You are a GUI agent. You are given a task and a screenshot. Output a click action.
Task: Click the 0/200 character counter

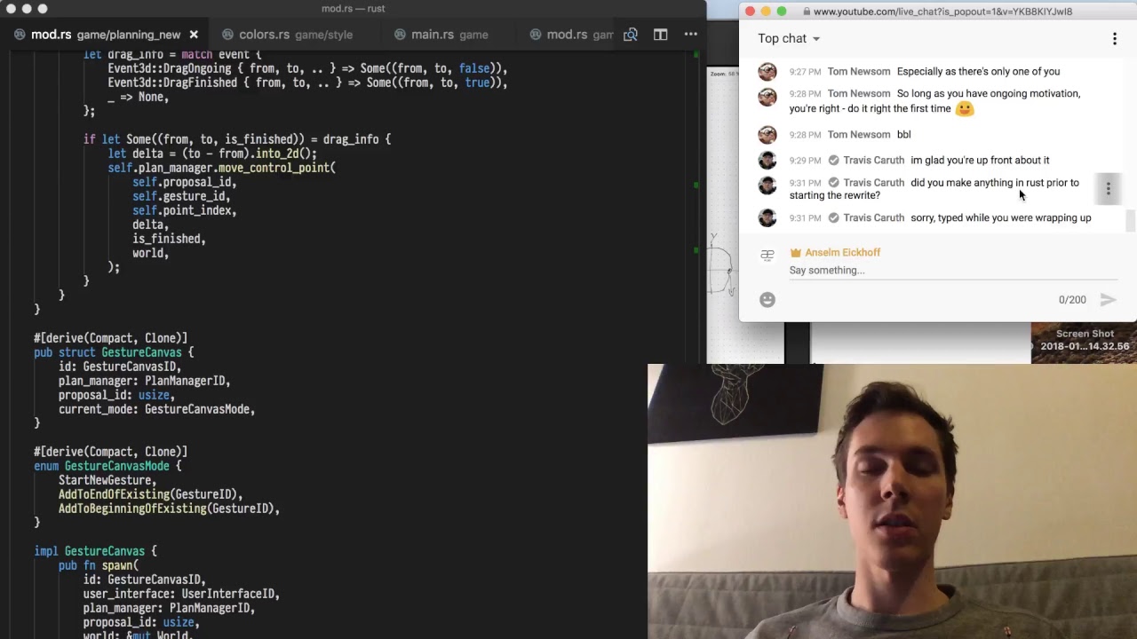1072,300
